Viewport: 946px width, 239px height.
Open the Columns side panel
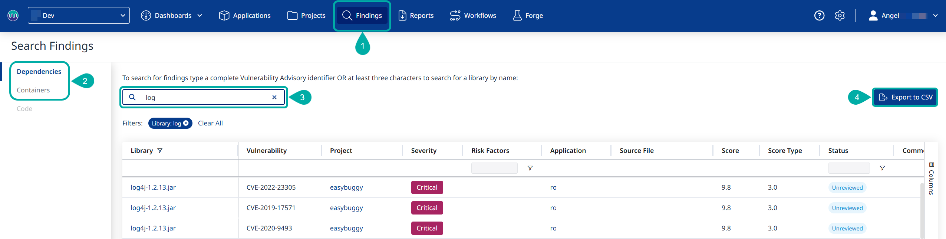pyautogui.click(x=931, y=179)
